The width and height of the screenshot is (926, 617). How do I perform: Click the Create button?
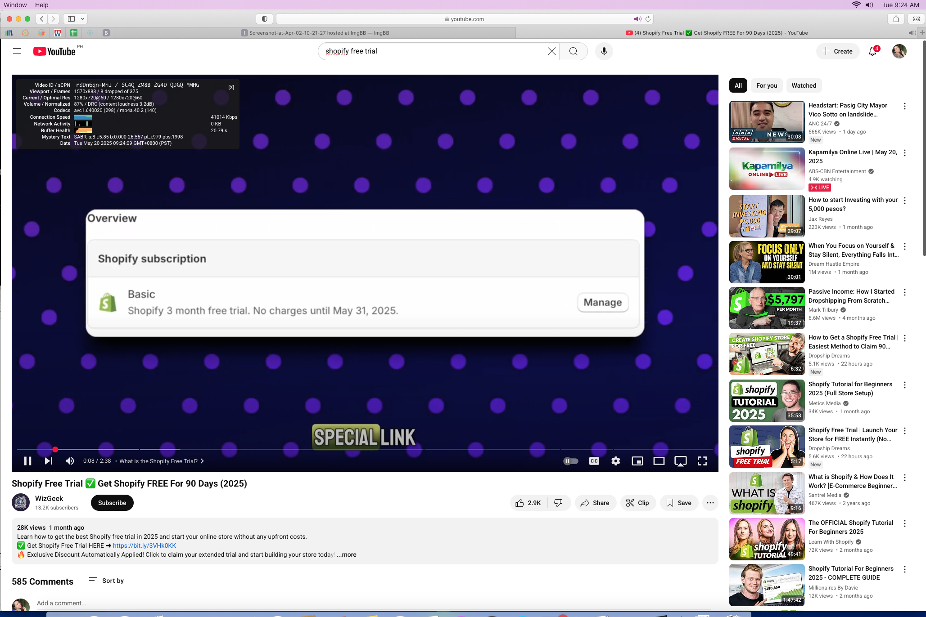[837, 51]
